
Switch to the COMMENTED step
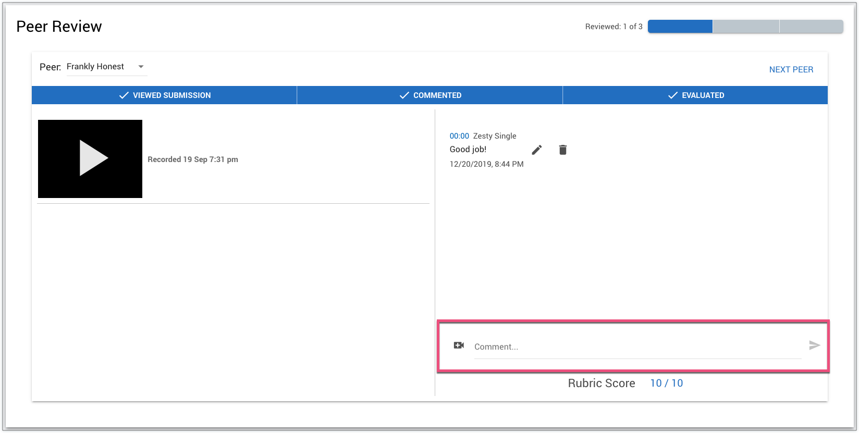click(430, 95)
